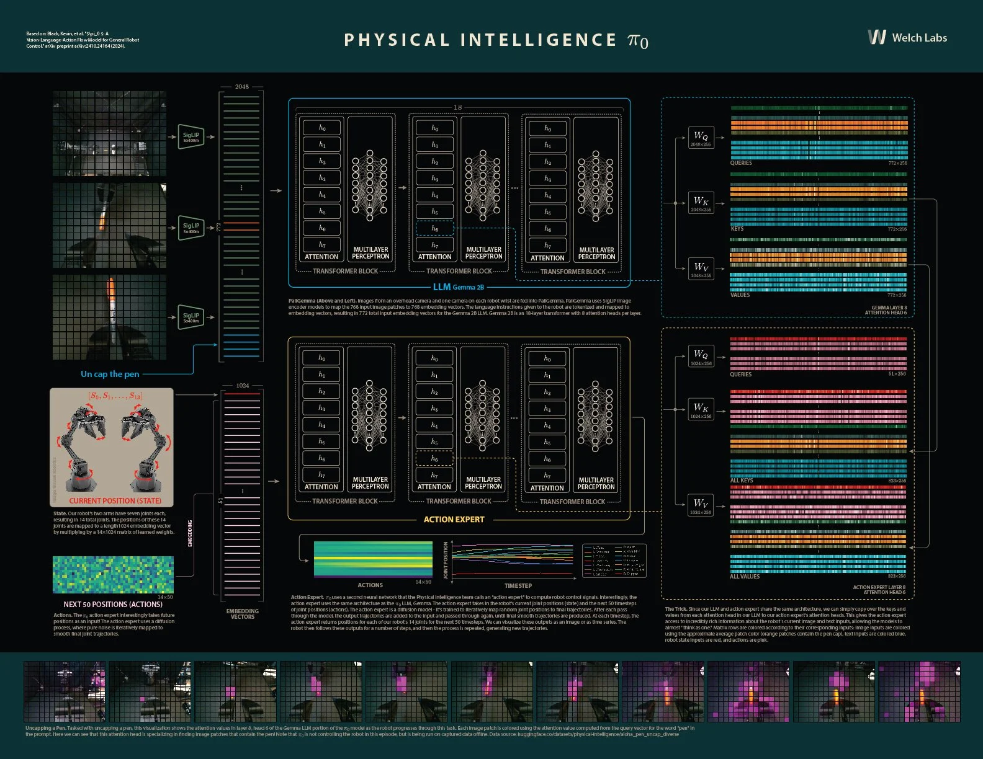Click the striped ACTIONS heatmap output
983x759 pixels.
point(373,560)
